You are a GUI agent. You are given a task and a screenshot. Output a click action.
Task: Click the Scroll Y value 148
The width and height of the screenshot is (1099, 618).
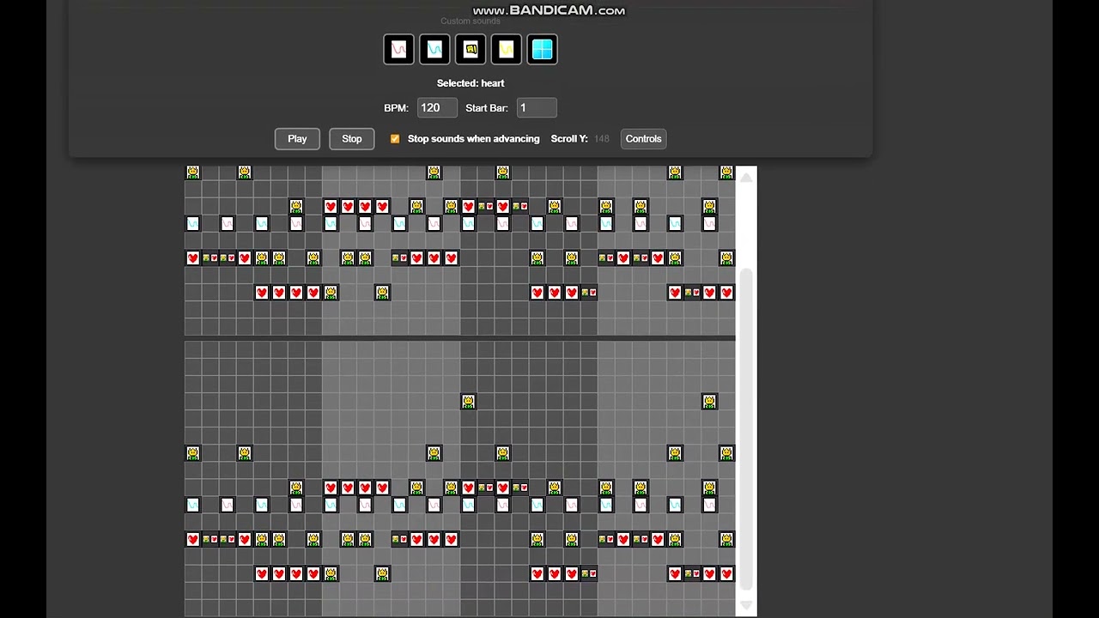click(602, 138)
